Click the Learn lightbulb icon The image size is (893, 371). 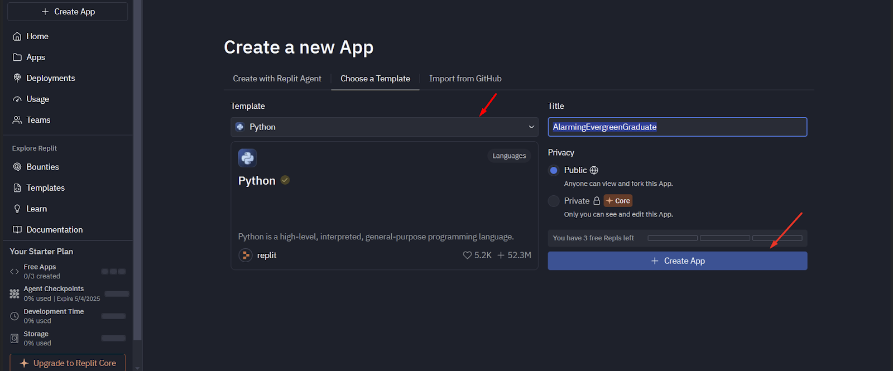click(x=17, y=209)
